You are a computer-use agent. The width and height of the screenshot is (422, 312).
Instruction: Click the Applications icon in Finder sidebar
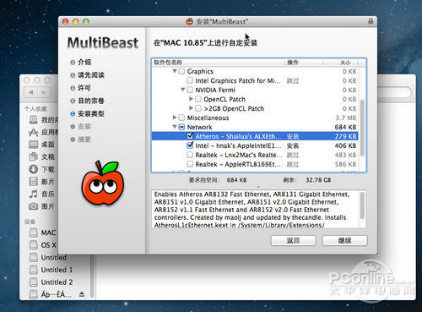pos(34,132)
